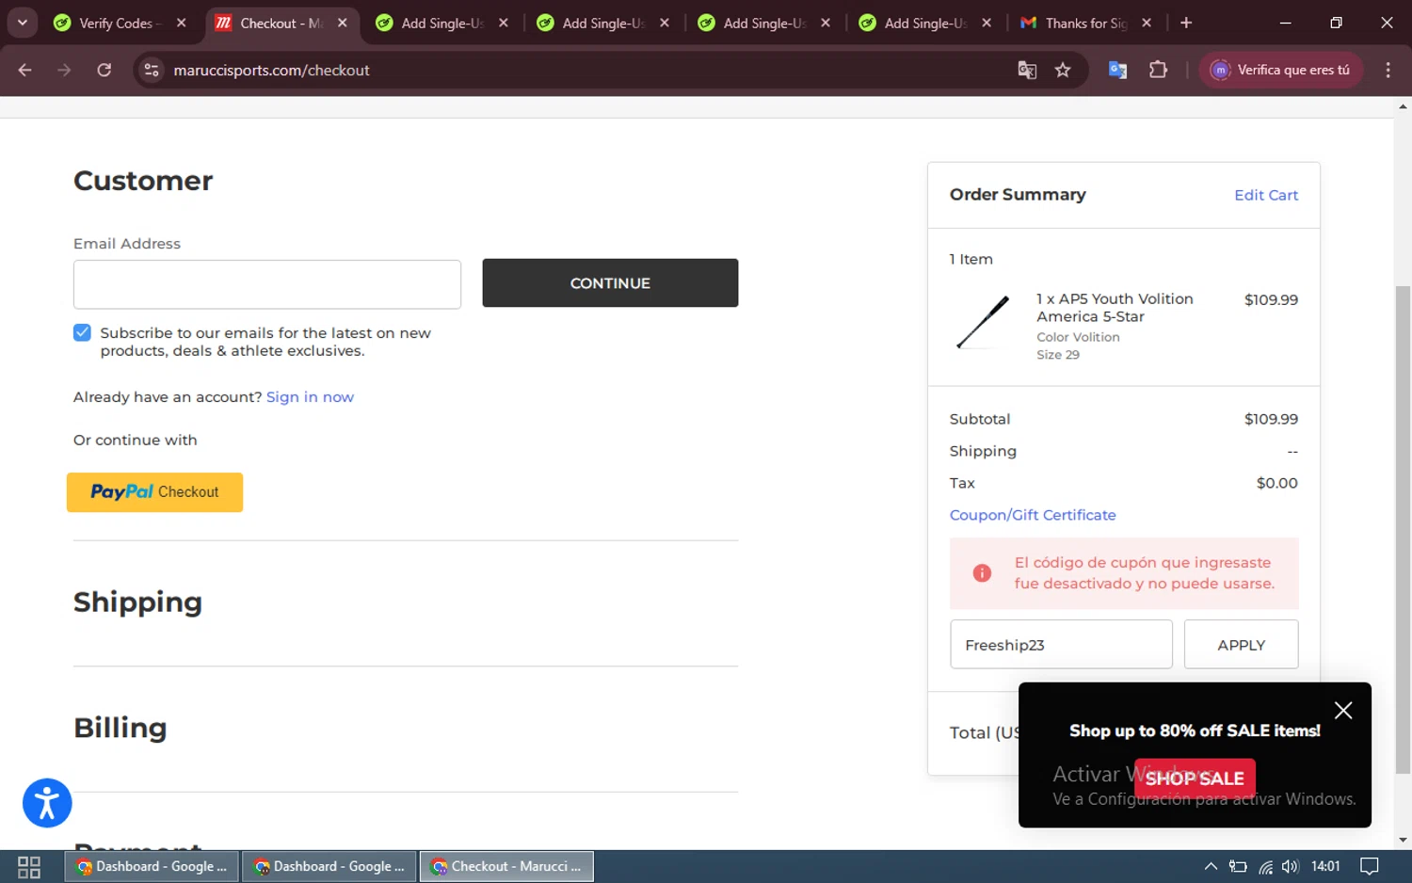Reload the checkout page
The height and width of the screenshot is (883, 1412).
click(104, 70)
